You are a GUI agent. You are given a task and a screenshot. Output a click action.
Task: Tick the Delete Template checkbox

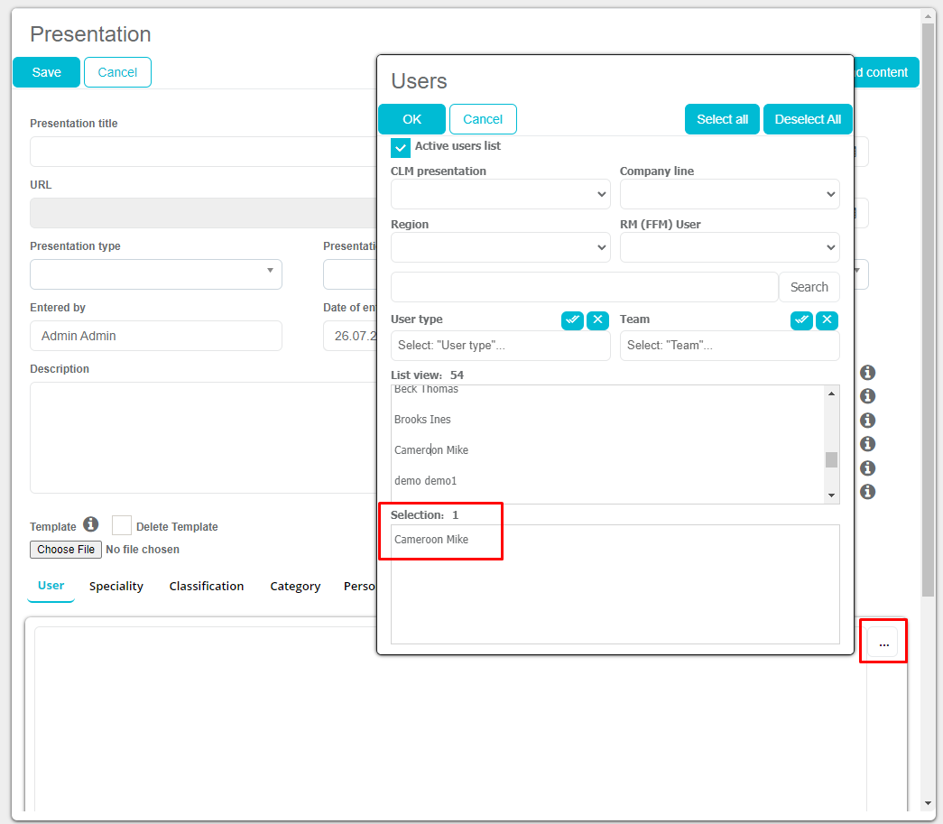[x=122, y=526]
